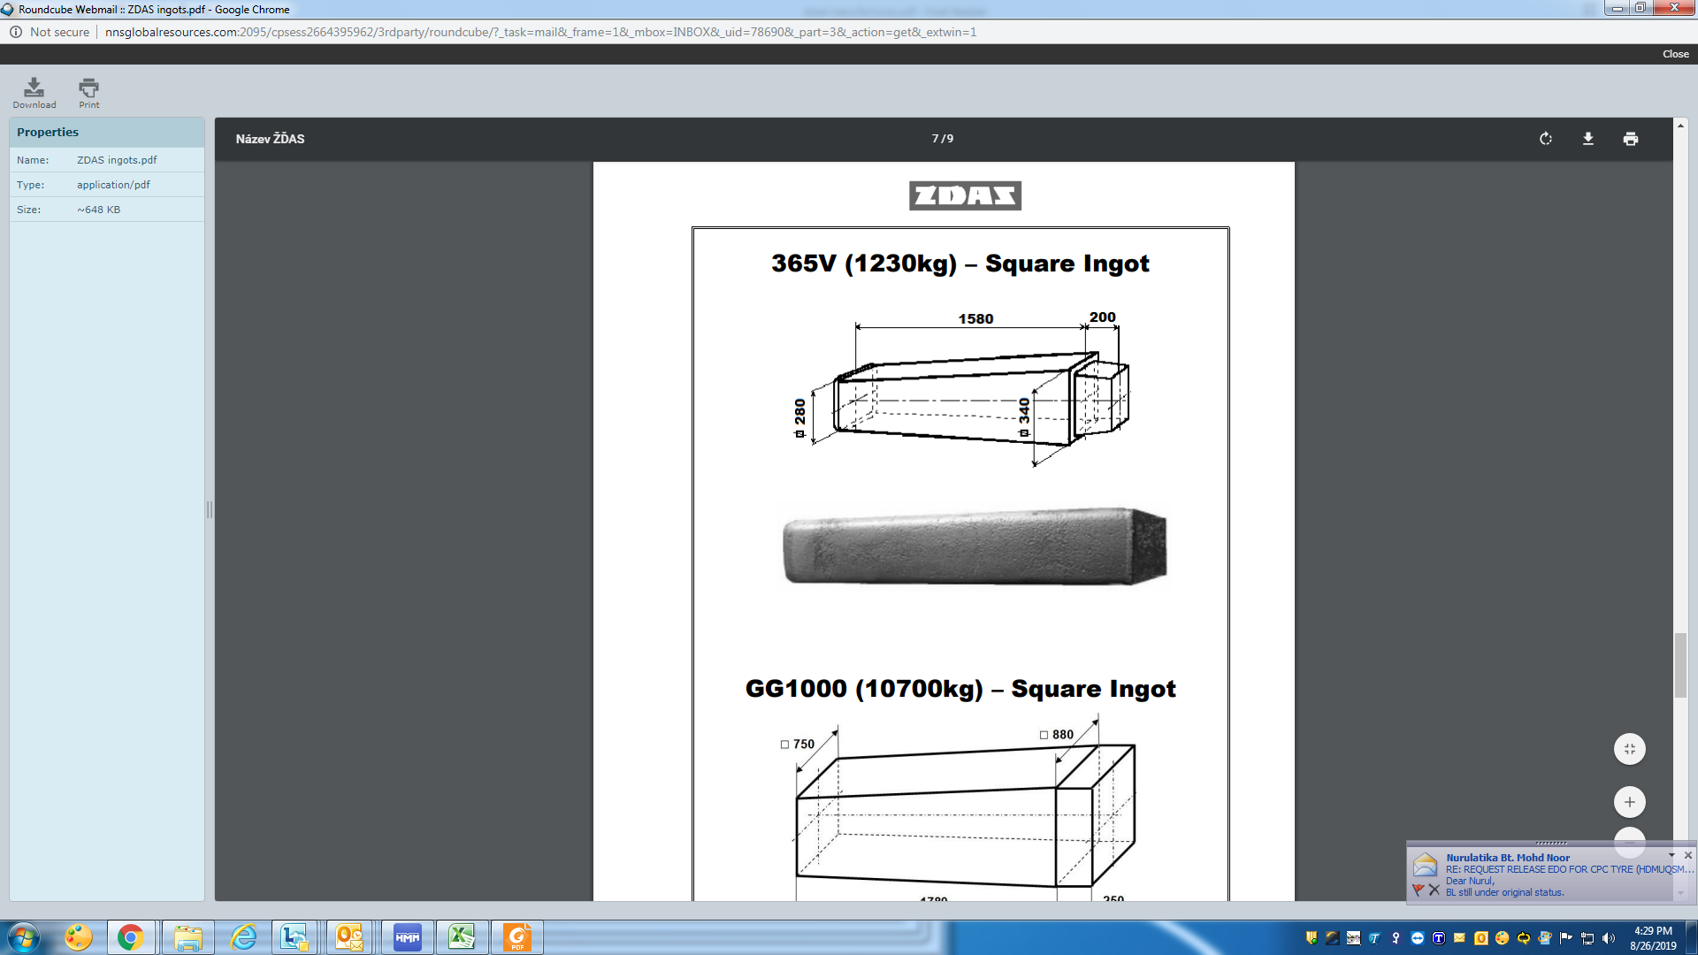Delete the email from Outlook notification

pos(1434,890)
